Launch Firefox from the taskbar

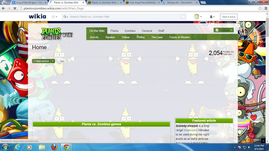point(54,147)
